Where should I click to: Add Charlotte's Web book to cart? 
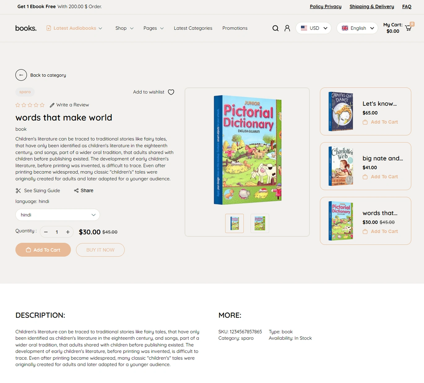point(380,177)
